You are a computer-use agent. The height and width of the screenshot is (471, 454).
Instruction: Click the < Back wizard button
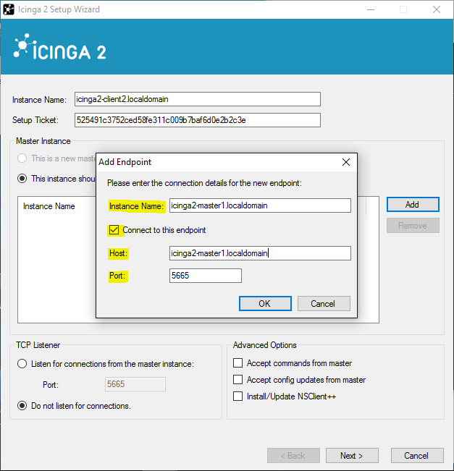point(293,456)
